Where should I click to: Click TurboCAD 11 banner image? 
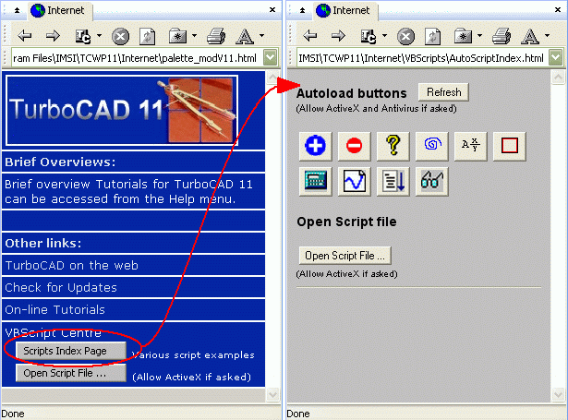click(122, 110)
